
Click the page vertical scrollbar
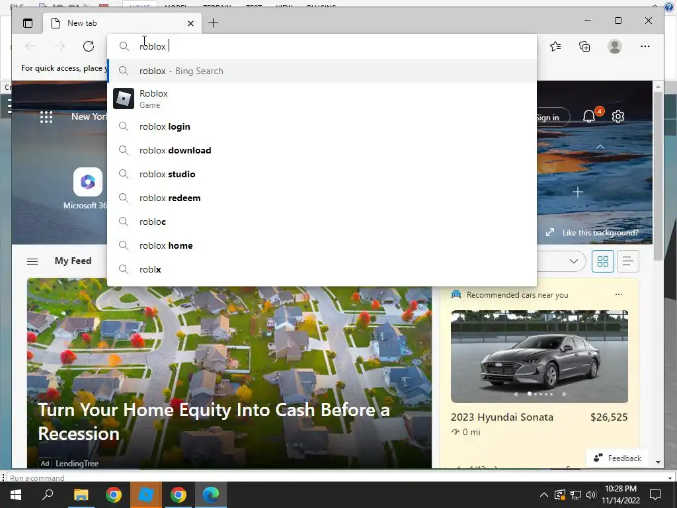[x=658, y=176]
